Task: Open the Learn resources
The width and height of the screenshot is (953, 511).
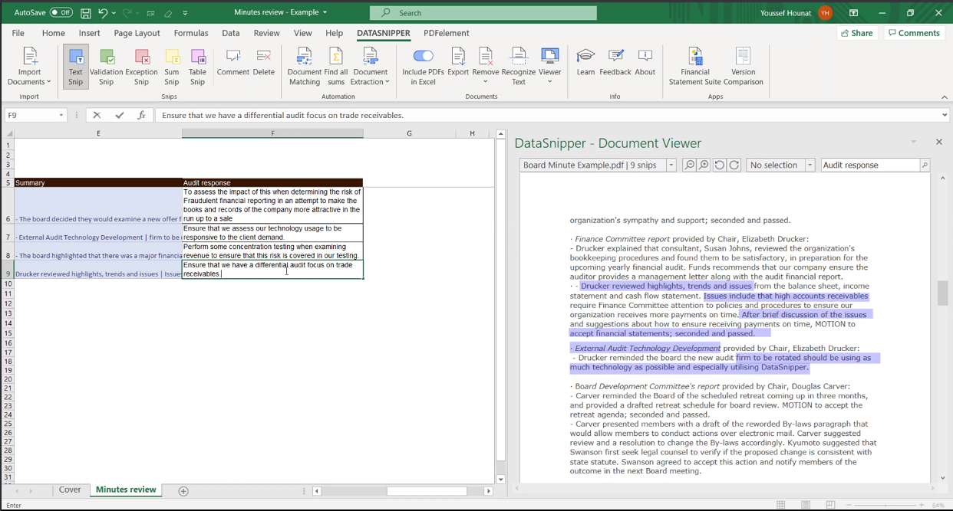Action: [x=585, y=62]
